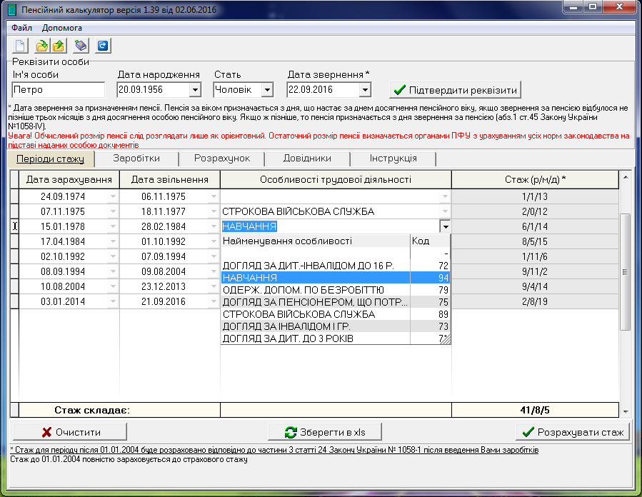642x497 pixels.
Task: Collapse the НАВЧАННЯ combo box arrow
Action: [445, 226]
